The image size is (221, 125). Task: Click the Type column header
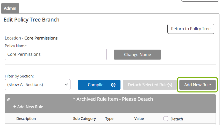(x=109, y=119)
